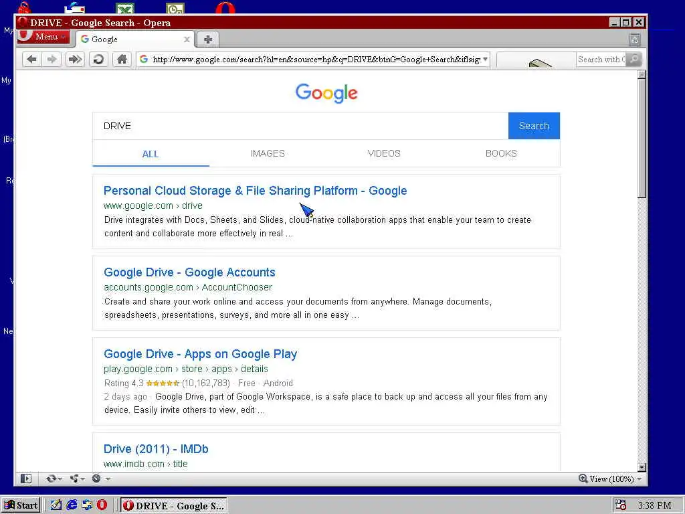Reload the current page

[x=99, y=60]
